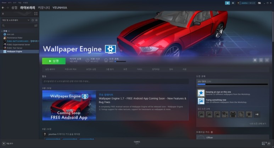Open the 상점 페이지 store page link

(50, 69)
